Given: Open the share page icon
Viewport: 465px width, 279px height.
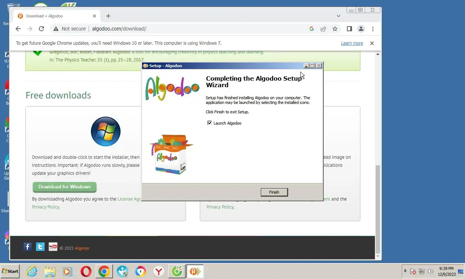Looking at the screenshot, I should [323, 29].
